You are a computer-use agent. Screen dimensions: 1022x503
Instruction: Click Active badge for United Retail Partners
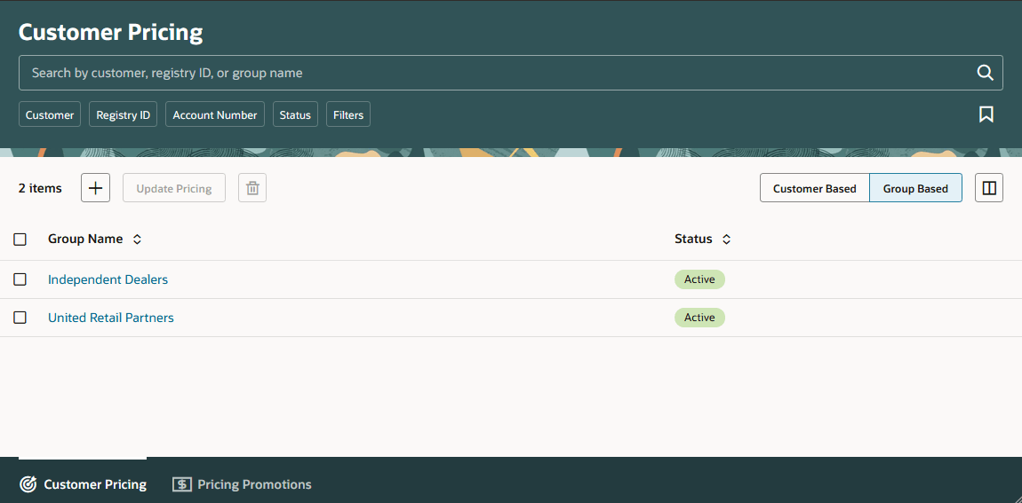[699, 318]
